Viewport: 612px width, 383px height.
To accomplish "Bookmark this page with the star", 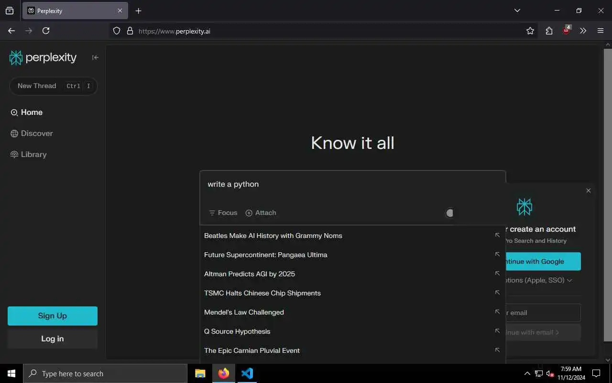I will coord(530,31).
